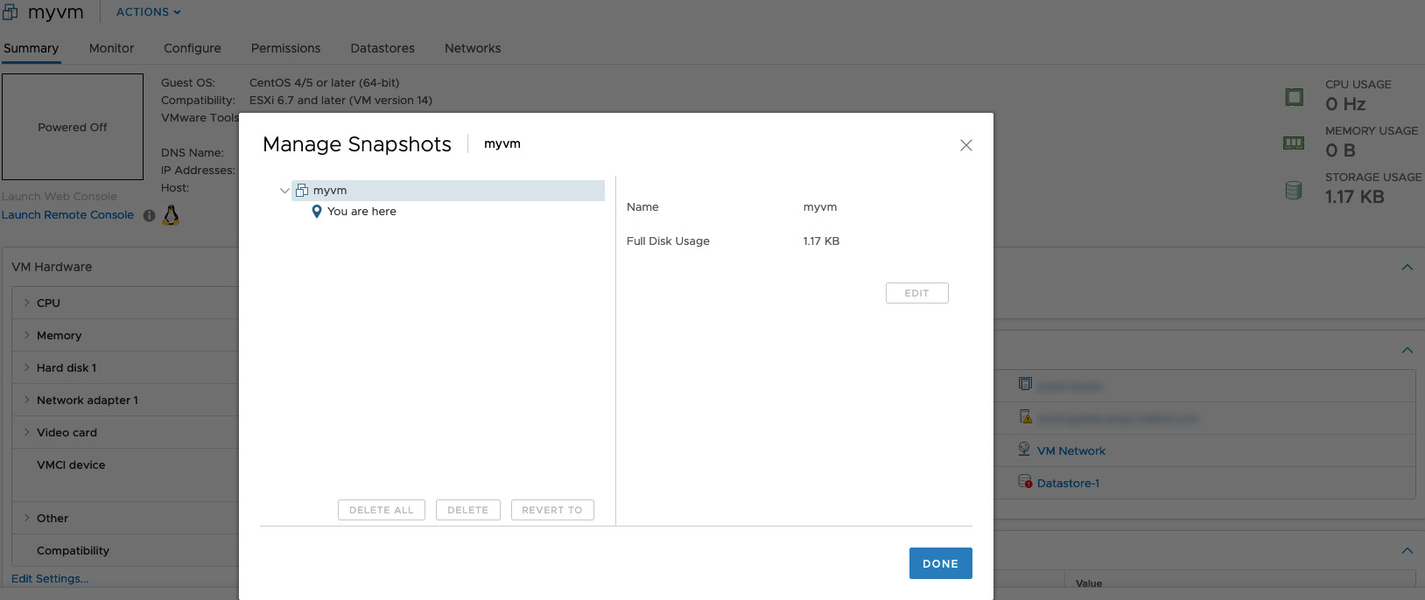Click the memory usage icon
The image size is (1425, 600).
(x=1294, y=143)
